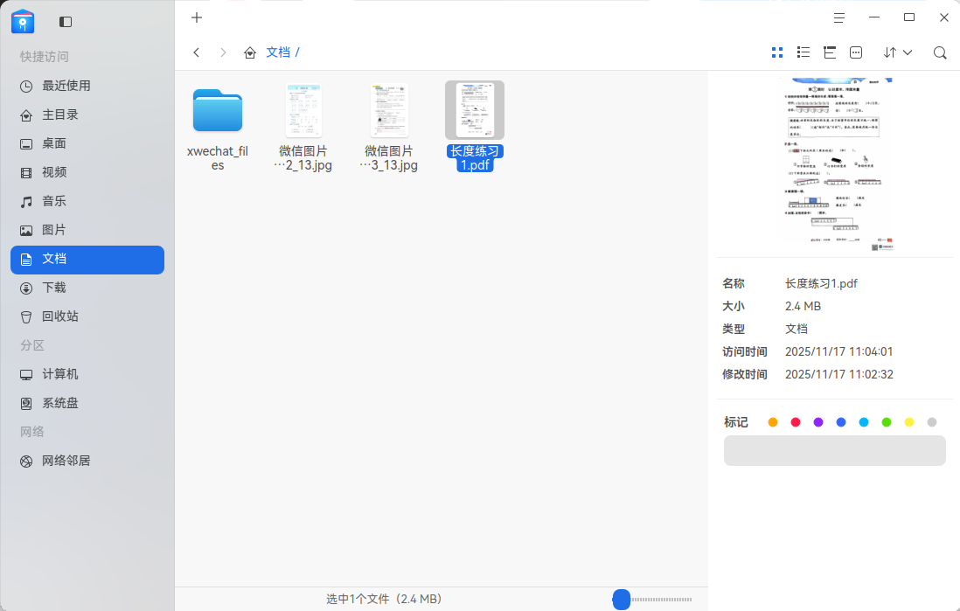Select the 微信图片…2_13.jpg file
960x611 pixels.
303,127
